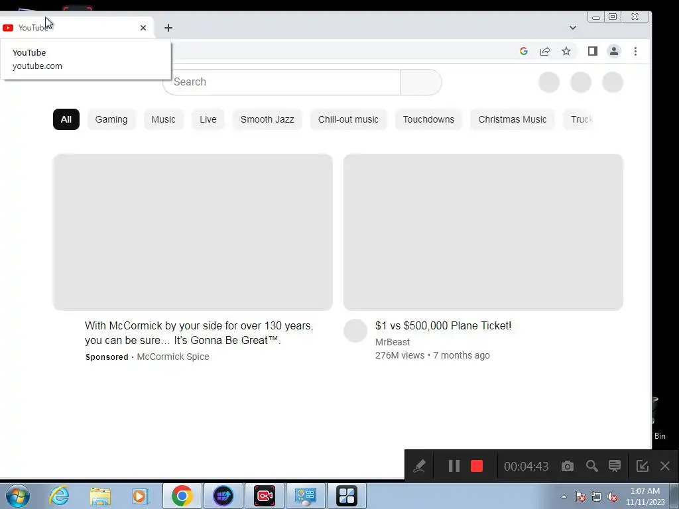Open the Windows Start menu
The height and width of the screenshot is (509, 679).
pos(18,496)
